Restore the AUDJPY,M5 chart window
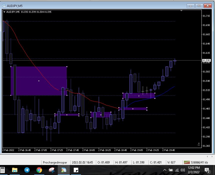Screen dimensions: 215x175 click(x=199, y=6)
